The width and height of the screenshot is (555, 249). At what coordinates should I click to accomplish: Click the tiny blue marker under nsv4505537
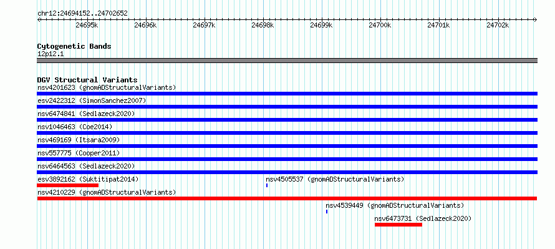click(x=267, y=185)
